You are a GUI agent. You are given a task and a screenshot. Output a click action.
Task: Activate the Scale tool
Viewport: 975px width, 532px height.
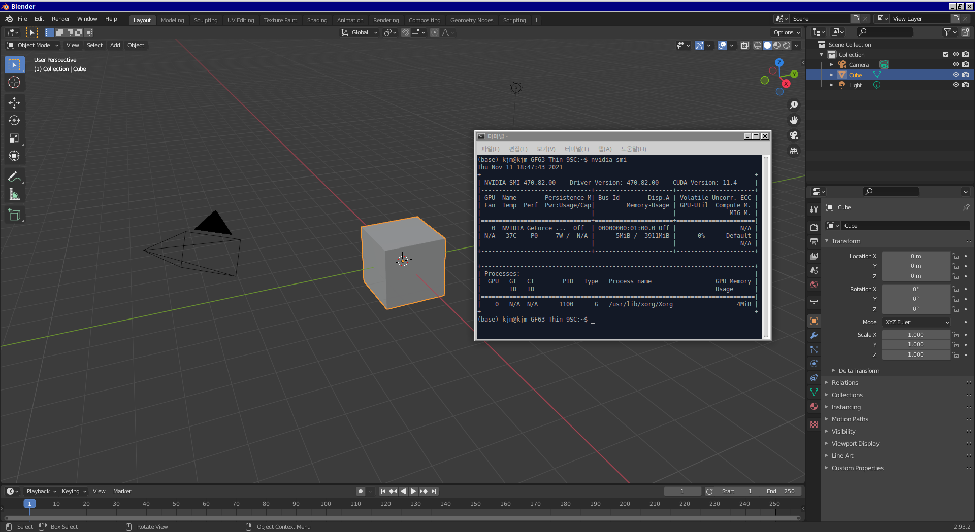pos(14,138)
